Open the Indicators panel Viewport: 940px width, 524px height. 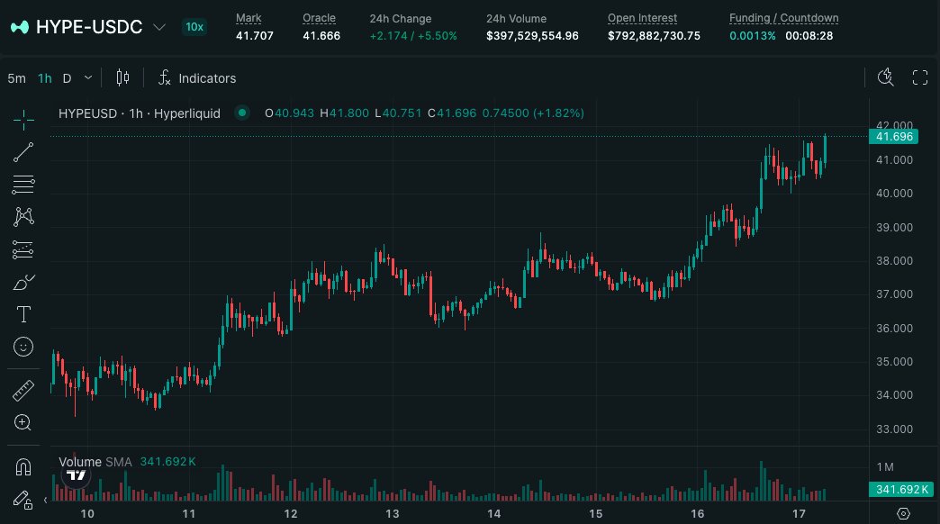[x=197, y=78]
